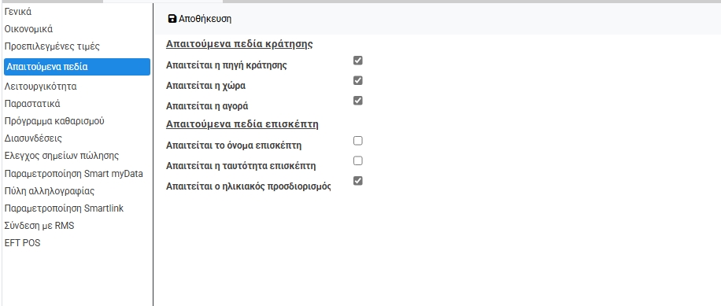The height and width of the screenshot is (306, 721).
Task: Toggle the 'Απαιτείται η χώρα' checkbox
Action: coord(357,80)
